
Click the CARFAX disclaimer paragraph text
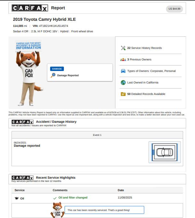click(97, 113)
